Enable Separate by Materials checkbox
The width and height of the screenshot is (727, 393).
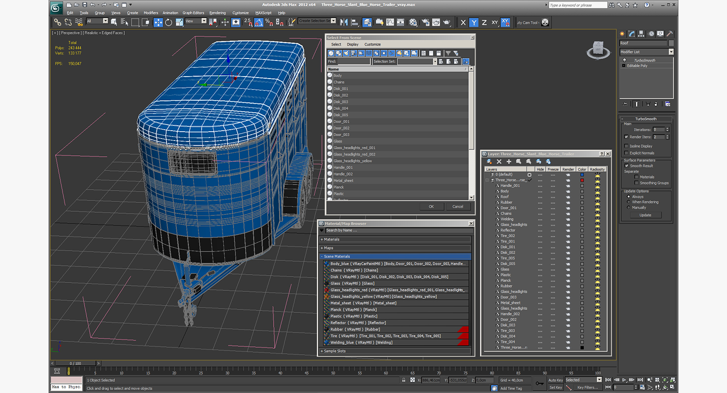637,177
